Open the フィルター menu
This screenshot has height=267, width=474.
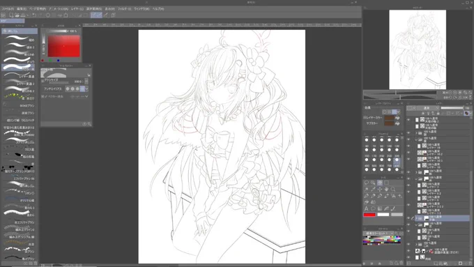[124, 9]
